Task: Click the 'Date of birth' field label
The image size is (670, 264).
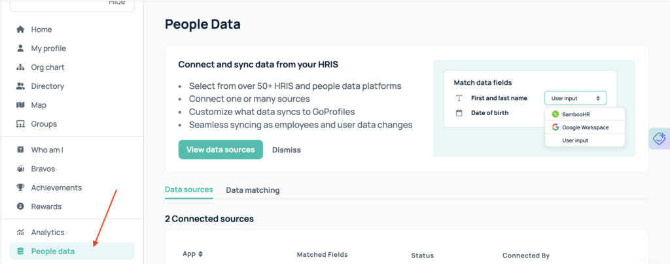Action: (489, 113)
